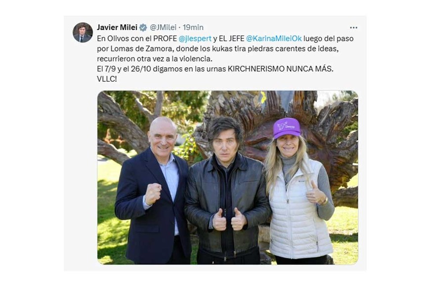The width and height of the screenshot is (430, 287).
Task: Click the raised fist in the photo
Action: (153, 194)
